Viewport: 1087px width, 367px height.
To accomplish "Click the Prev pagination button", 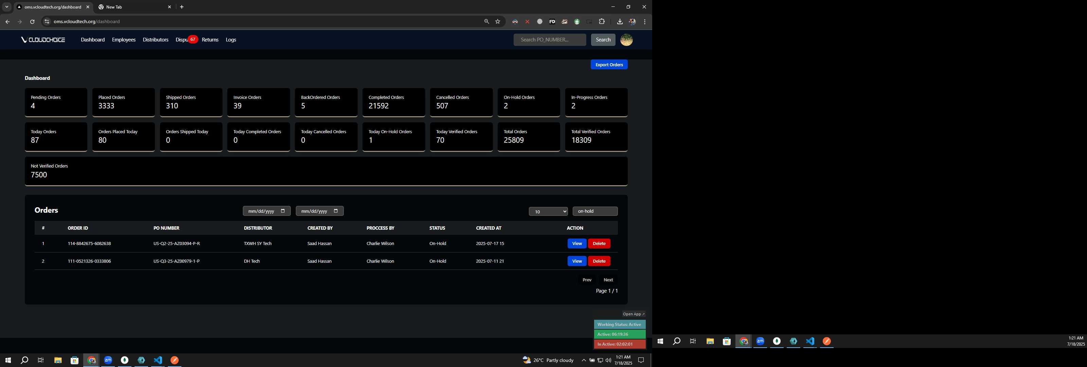I will click(x=587, y=280).
